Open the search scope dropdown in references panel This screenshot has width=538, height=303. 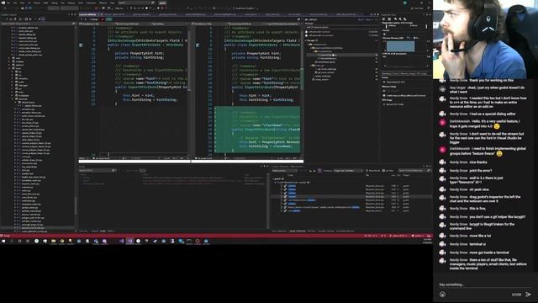(285, 170)
